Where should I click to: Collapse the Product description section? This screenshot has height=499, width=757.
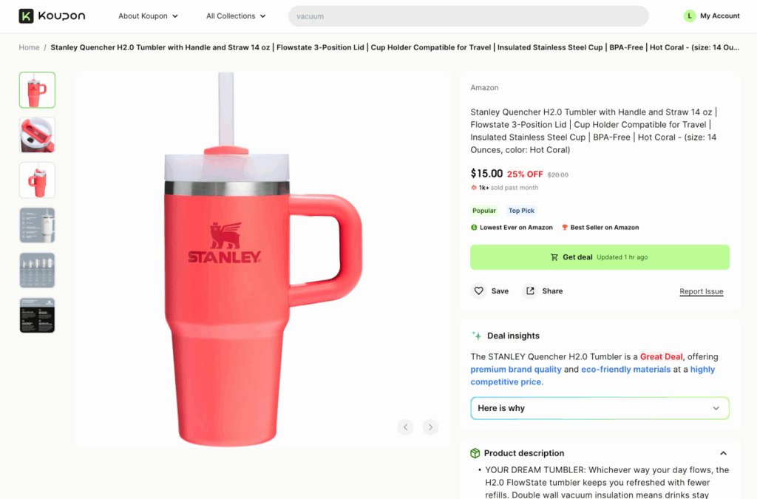(723, 453)
